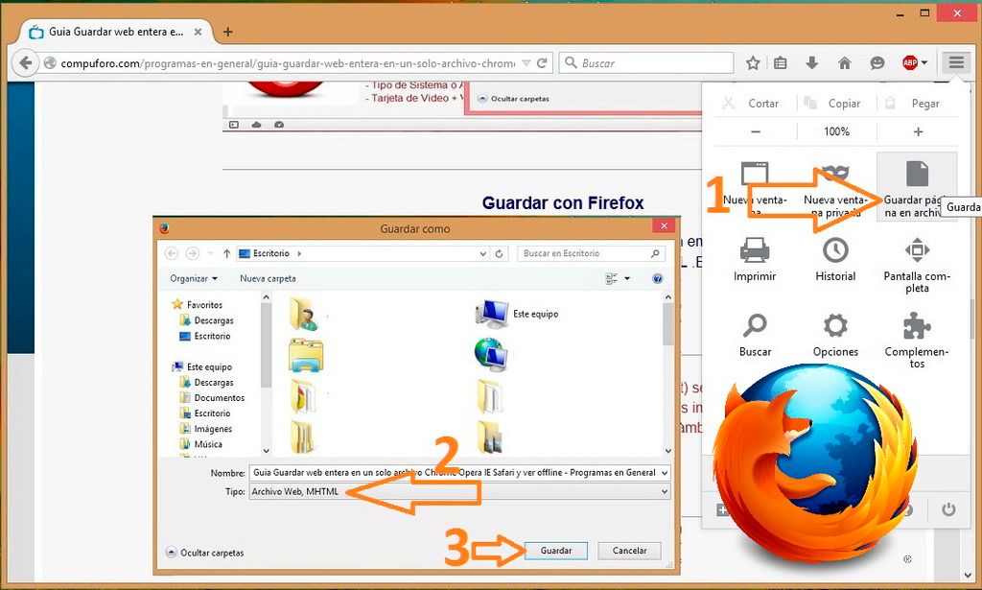This screenshot has width=982, height=590.
Task: Open the bookmarks list icon
Action: pyautogui.click(x=781, y=62)
